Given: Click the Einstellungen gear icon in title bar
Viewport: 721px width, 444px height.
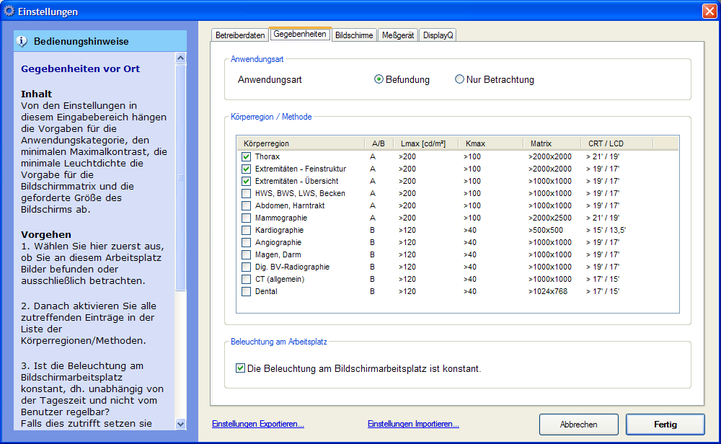Looking at the screenshot, I should (9, 11).
